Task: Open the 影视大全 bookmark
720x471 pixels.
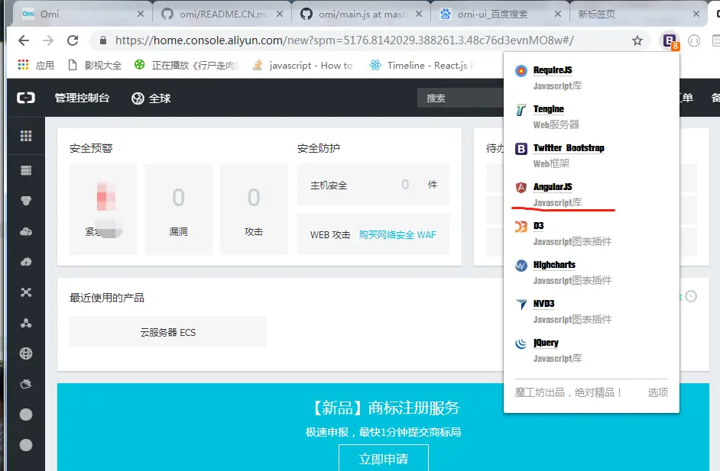Action: (x=95, y=65)
